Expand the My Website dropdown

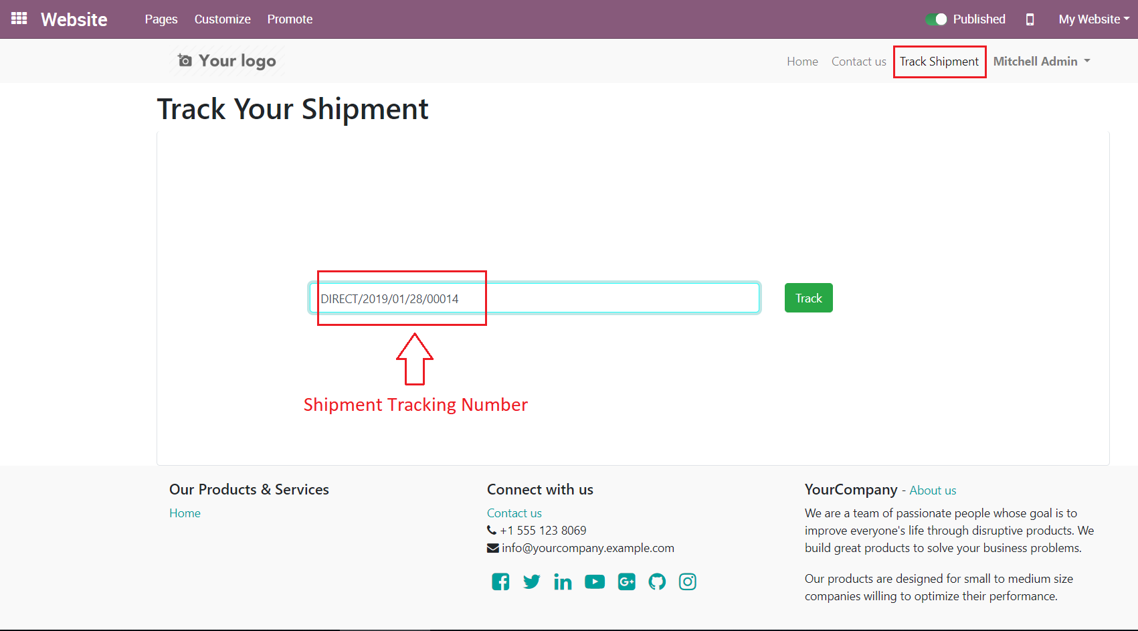coord(1093,19)
